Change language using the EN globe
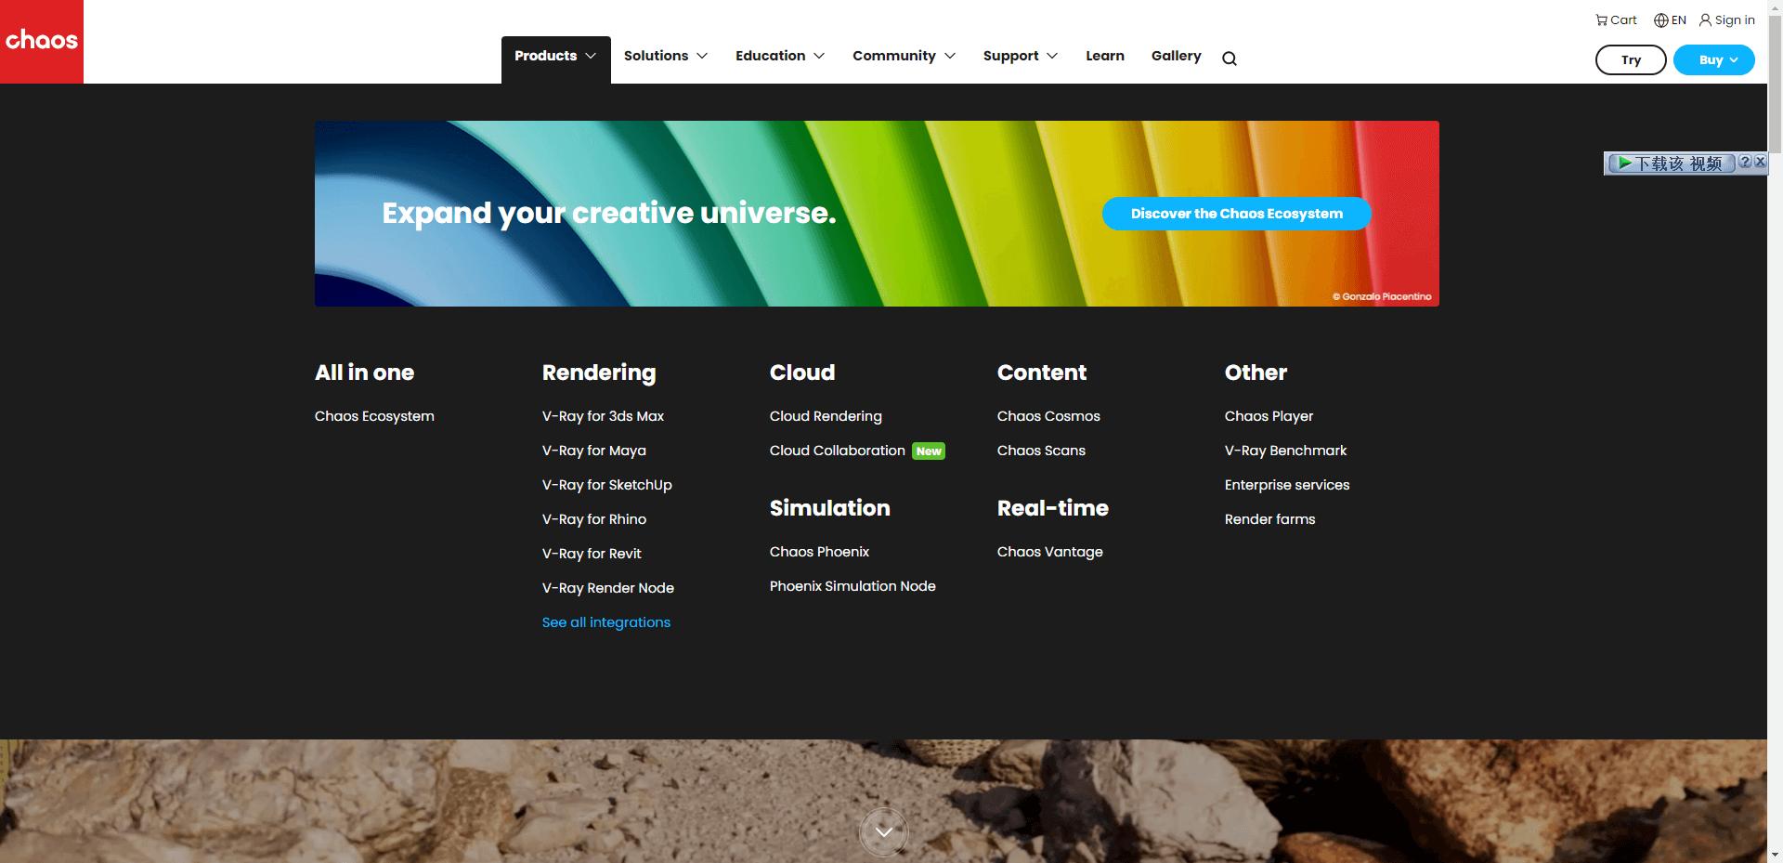The width and height of the screenshot is (1783, 863). click(x=1670, y=20)
